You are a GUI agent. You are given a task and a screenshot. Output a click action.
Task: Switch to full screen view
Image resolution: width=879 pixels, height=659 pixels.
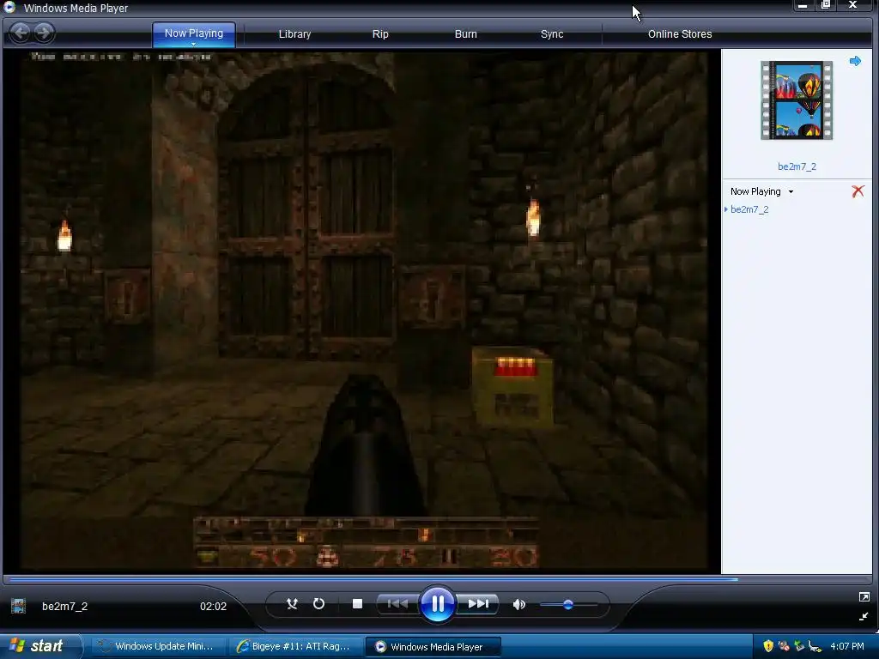pos(864,597)
